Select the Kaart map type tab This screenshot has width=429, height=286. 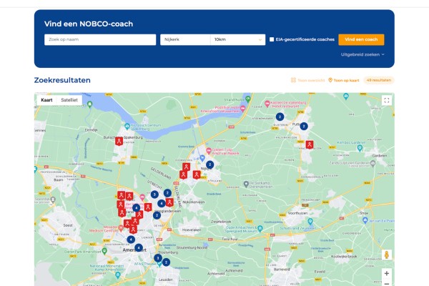(x=46, y=101)
